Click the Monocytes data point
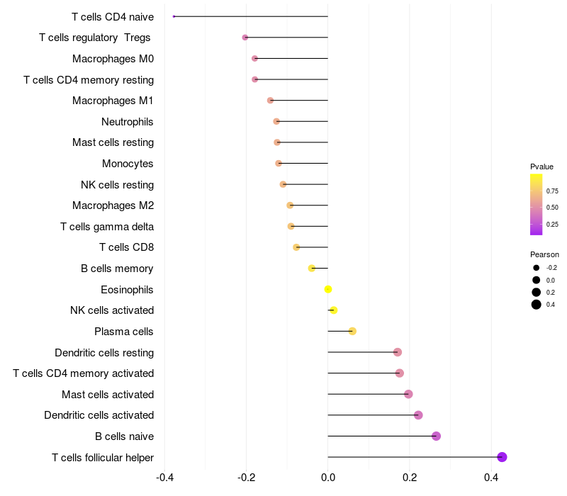 (x=279, y=164)
